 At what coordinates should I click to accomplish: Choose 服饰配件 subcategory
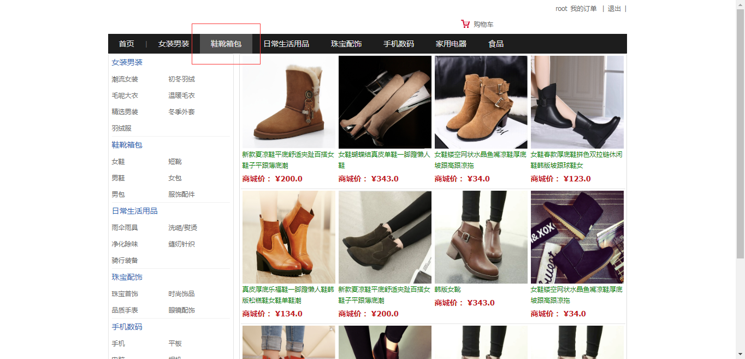point(181,195)
